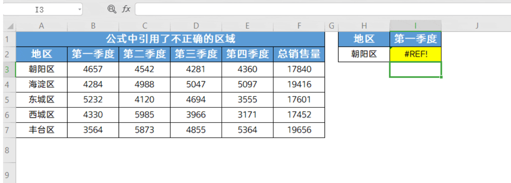This screenshot has width=511, height=183.
Task: Select row 8 header
Action: click(8, 150)
